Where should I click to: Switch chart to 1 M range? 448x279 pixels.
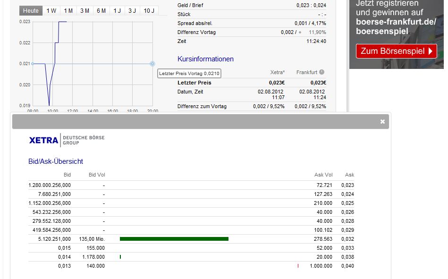click(x=68, y=10)
